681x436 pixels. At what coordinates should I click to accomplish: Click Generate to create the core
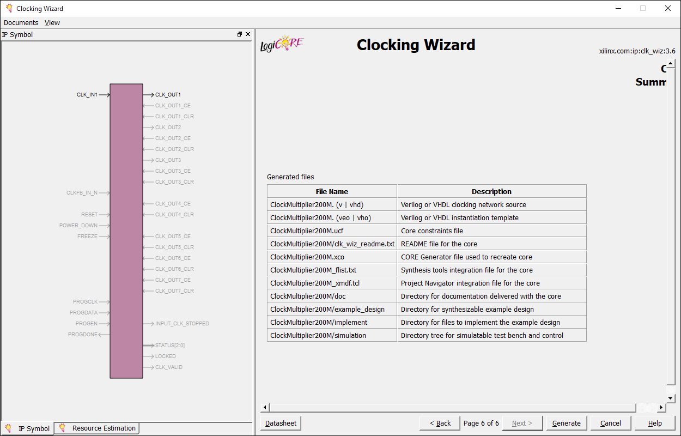pos(566,423)
